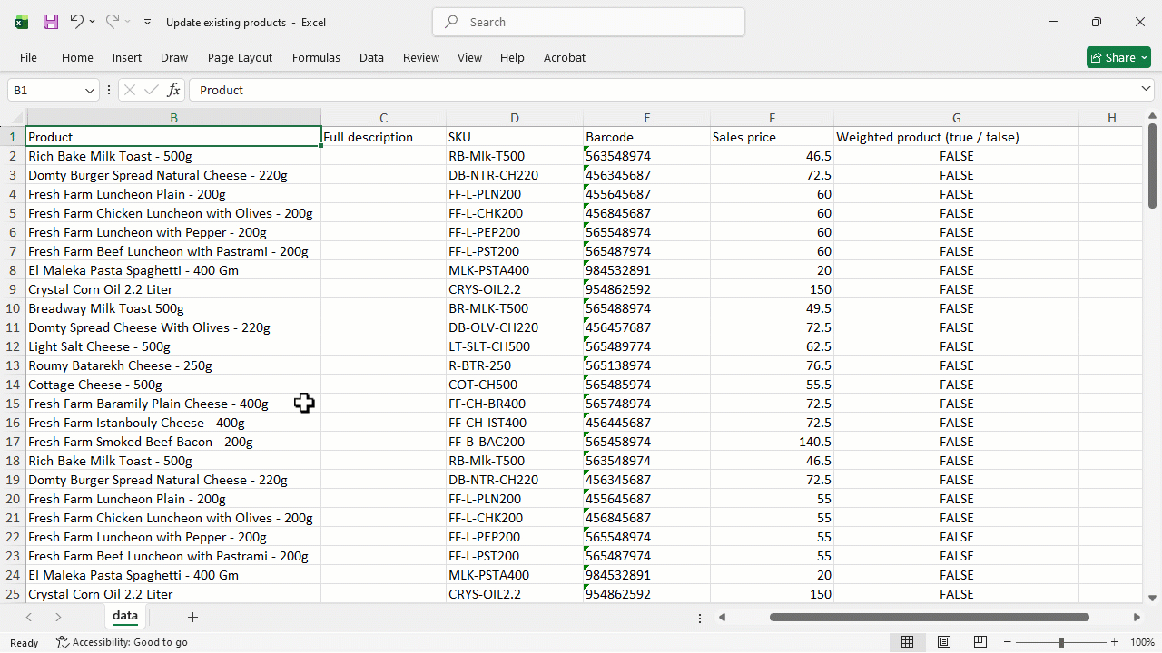Click the previous sheet navigation arrow
This screenshot has height=653, width=1162.
coord(29,617)
